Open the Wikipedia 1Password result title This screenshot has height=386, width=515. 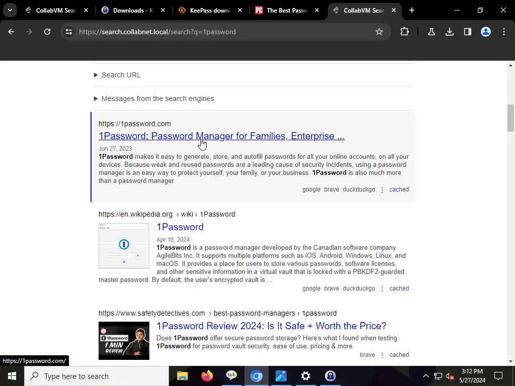pos(180,227)
